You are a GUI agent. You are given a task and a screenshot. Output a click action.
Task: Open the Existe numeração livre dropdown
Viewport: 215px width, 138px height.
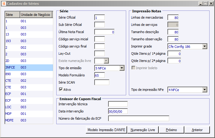106,61
